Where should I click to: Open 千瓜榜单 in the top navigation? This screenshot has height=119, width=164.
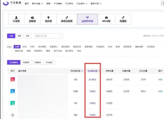[58, 4]
